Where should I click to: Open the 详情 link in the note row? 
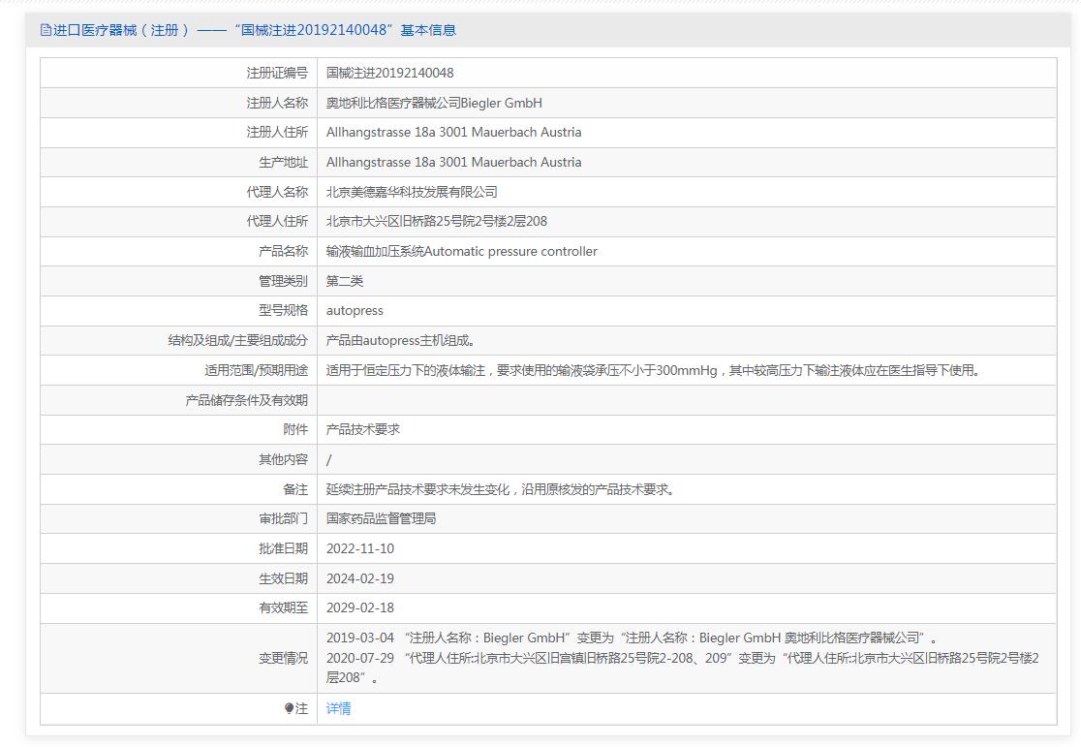coord(338,709)
